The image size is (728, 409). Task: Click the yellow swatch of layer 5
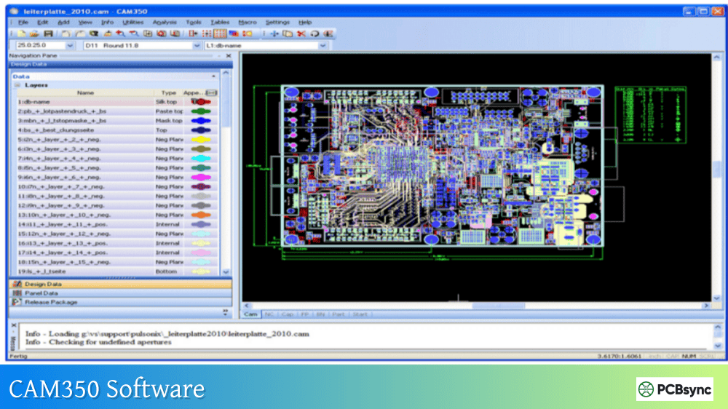coord(199,140)
